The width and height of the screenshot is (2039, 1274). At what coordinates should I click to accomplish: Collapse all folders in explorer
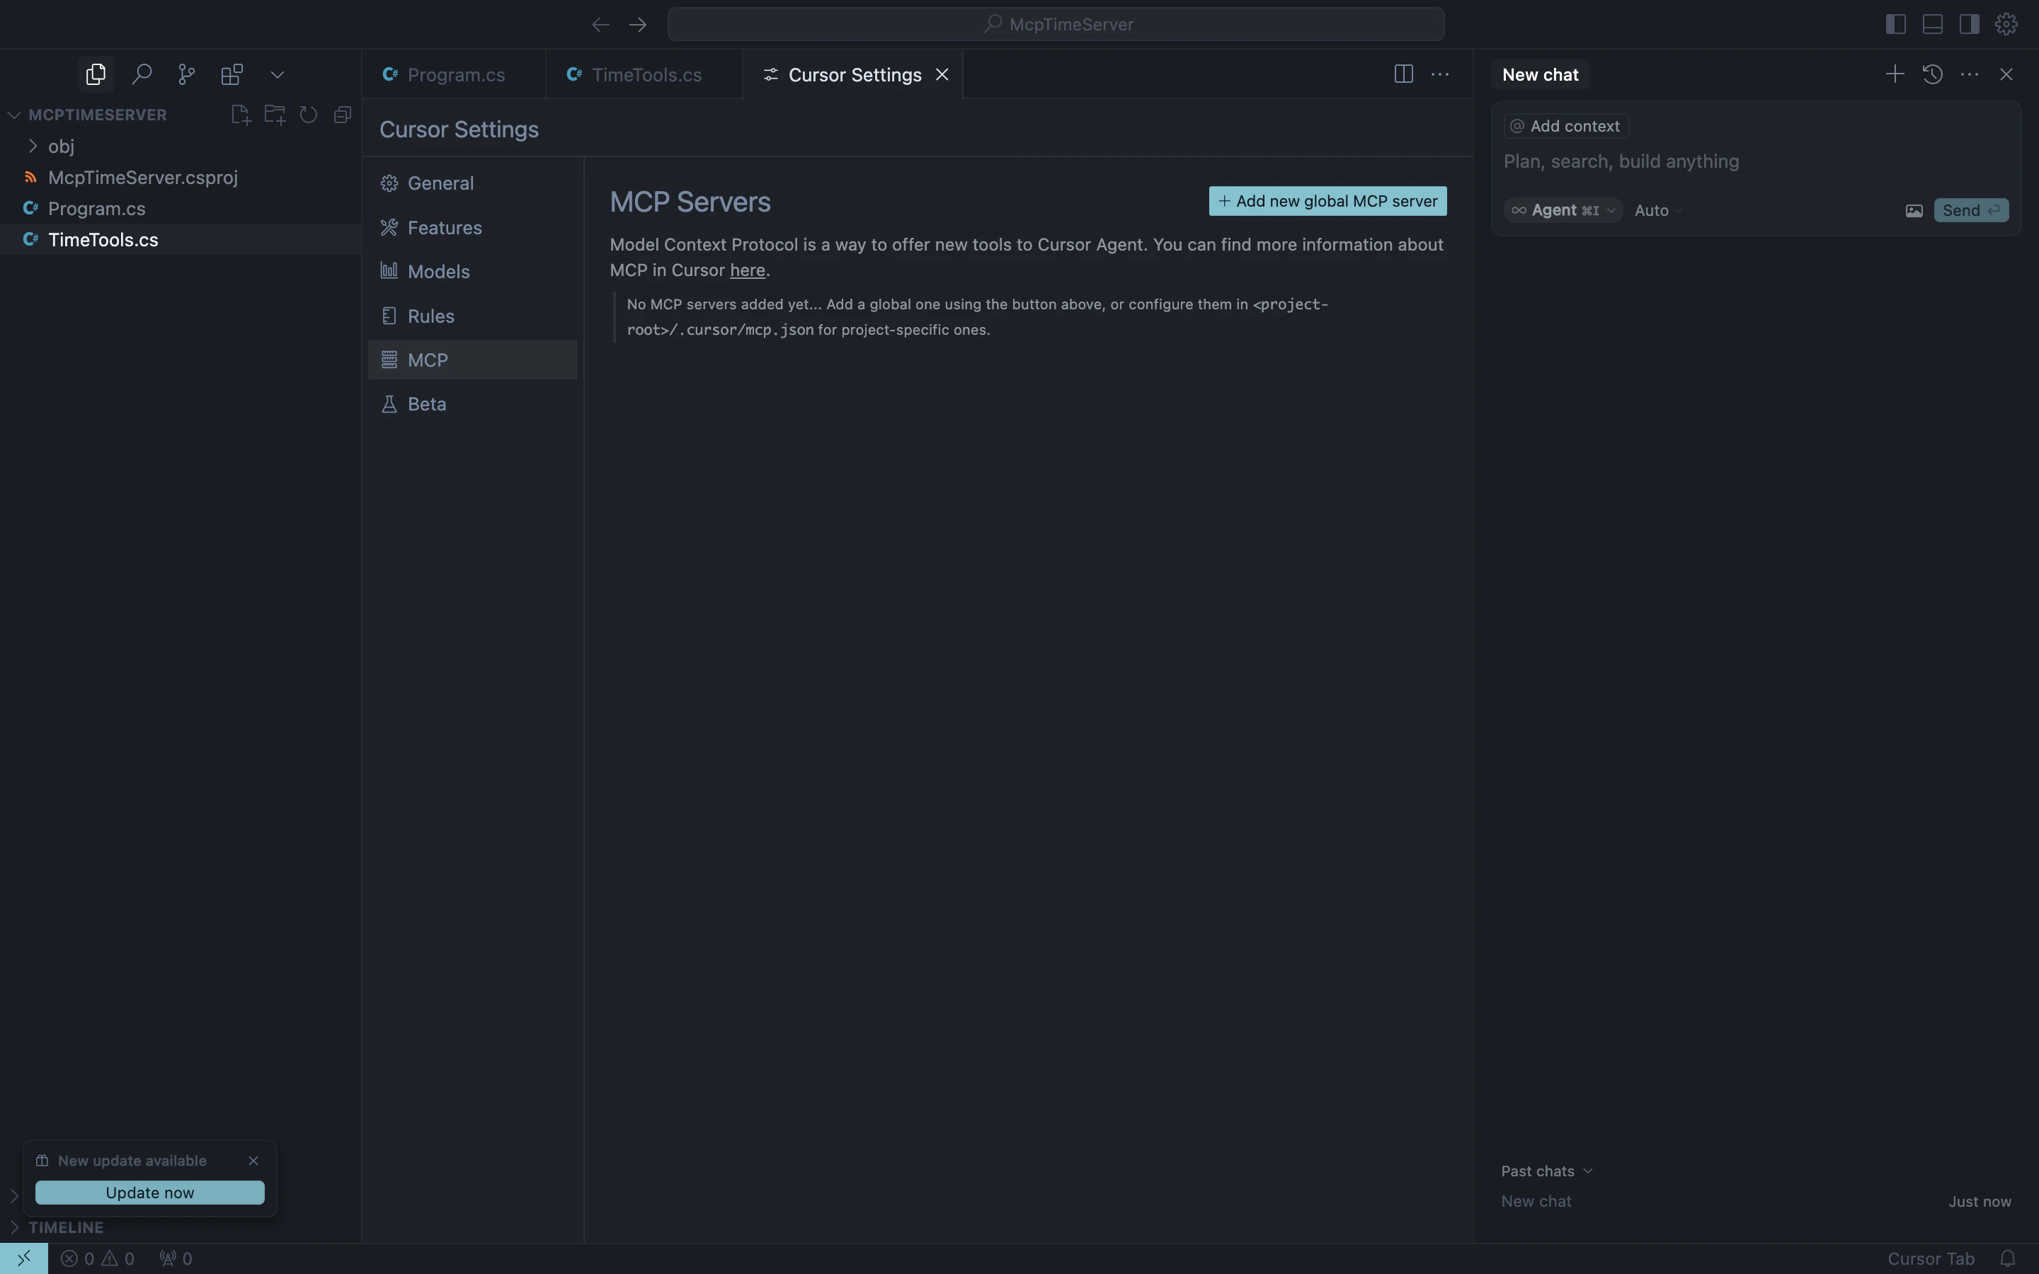342,115
